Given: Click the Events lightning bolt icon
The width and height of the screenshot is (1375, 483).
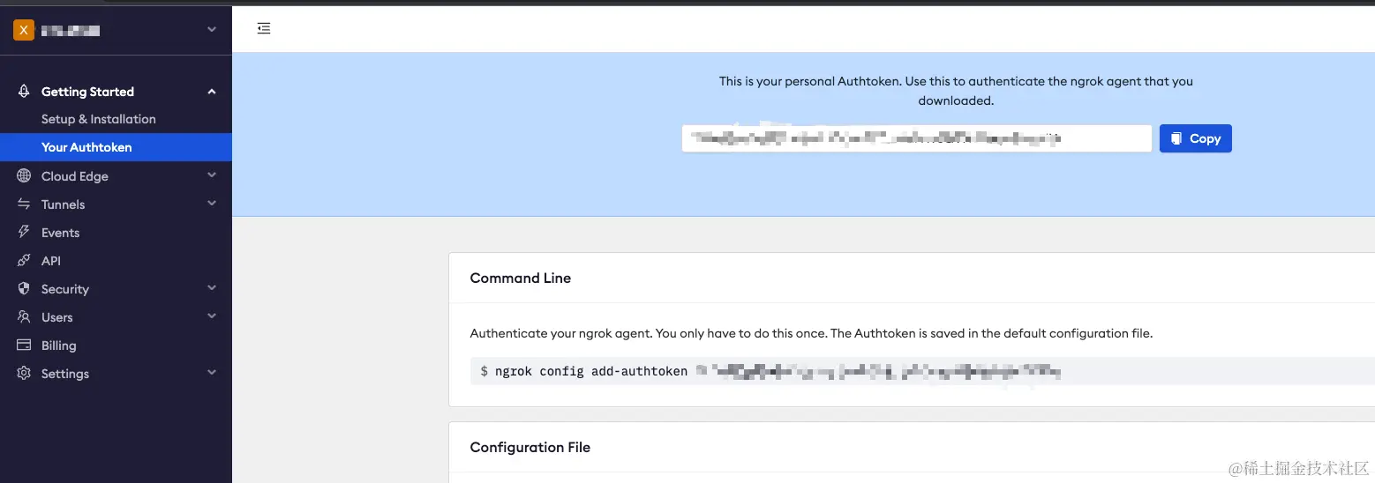Looking at the screenshot, I should pyautogui.click(x=24, y=233).
